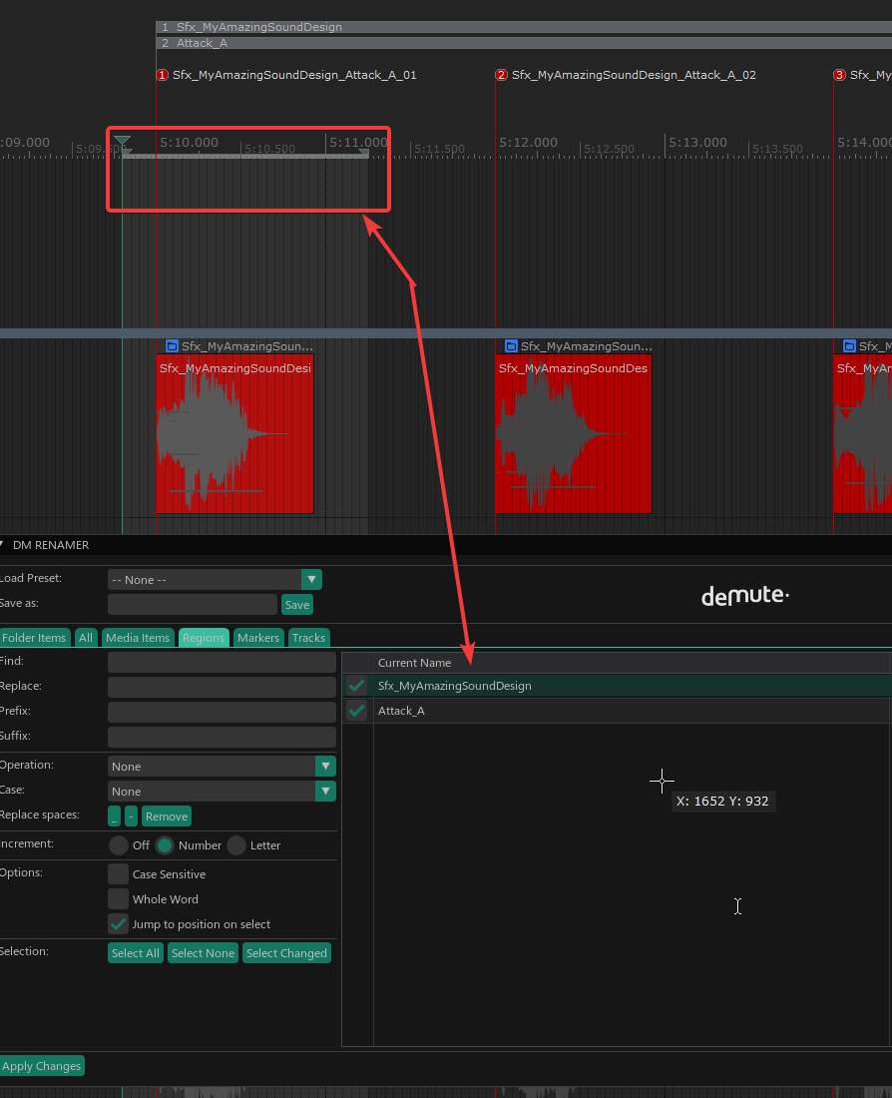Click into the Find text field
The height and width of the screenshot is (1098, 892).
coord(222,662)
